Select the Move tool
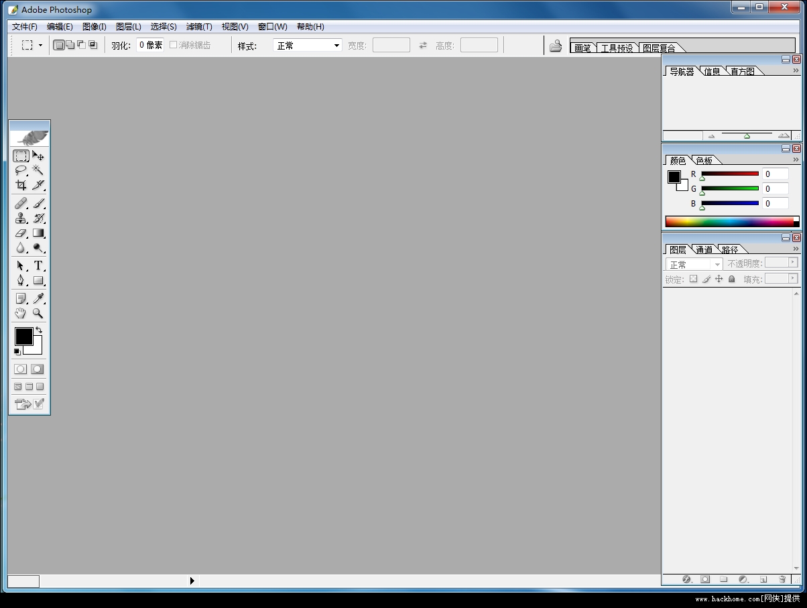807x608 pixels. tap(38, 156)
